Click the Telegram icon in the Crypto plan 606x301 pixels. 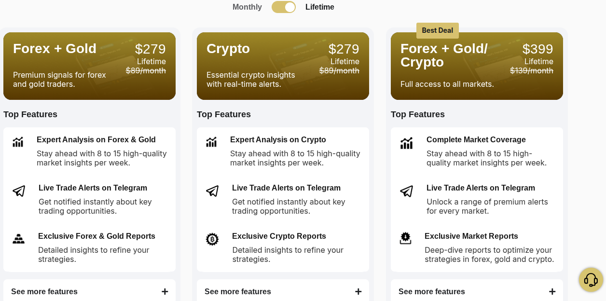tap(212, 191)
